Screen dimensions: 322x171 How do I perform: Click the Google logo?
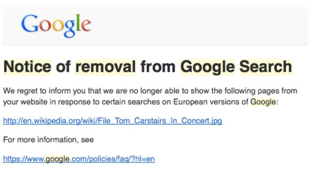[56, 24]
